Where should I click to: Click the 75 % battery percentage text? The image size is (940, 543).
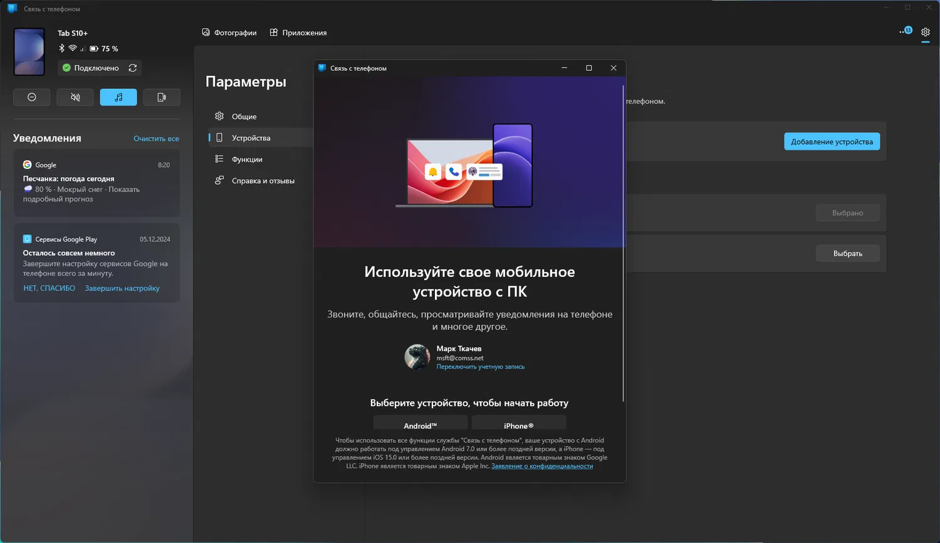(x=110, y=49)
